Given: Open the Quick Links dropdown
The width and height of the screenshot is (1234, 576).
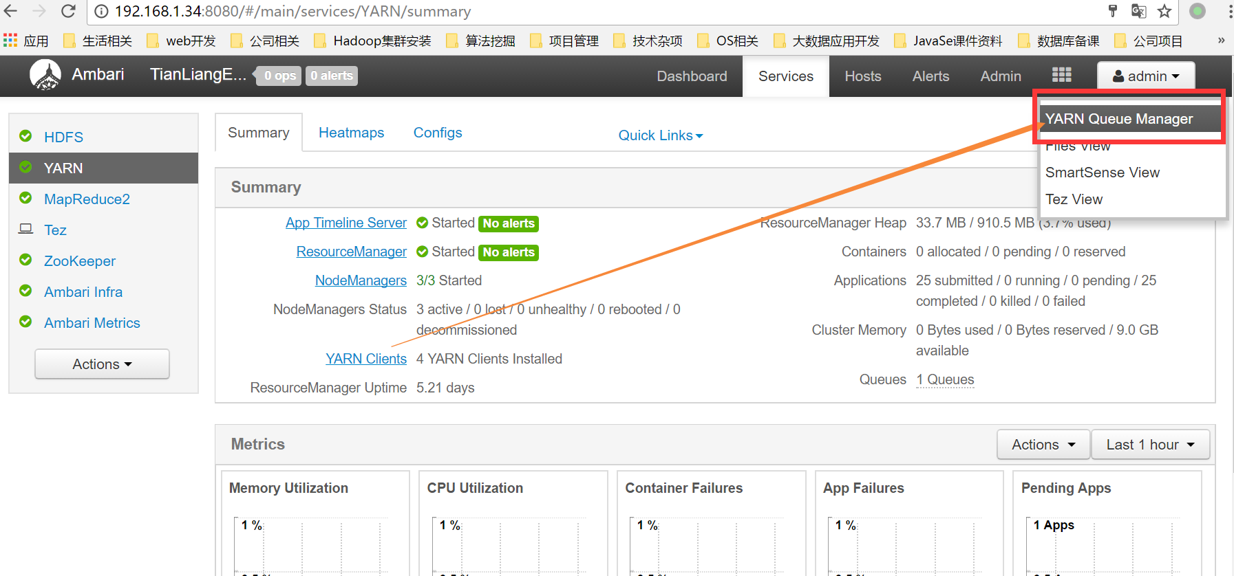Looking at the screenshot, I should [660, 135].
